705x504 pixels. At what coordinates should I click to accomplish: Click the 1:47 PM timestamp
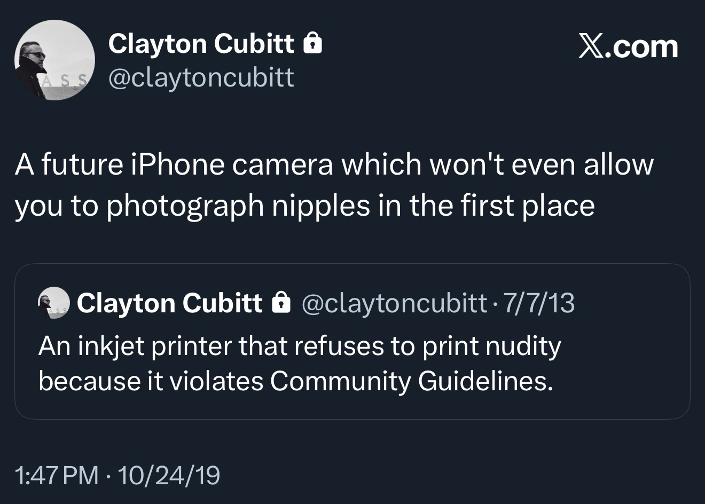click(x=57, y=475)
